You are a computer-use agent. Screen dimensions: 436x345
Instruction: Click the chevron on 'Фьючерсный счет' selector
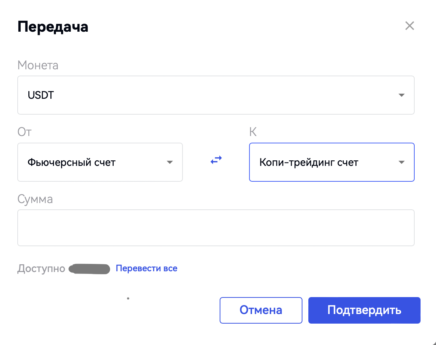tap(170, 162)
